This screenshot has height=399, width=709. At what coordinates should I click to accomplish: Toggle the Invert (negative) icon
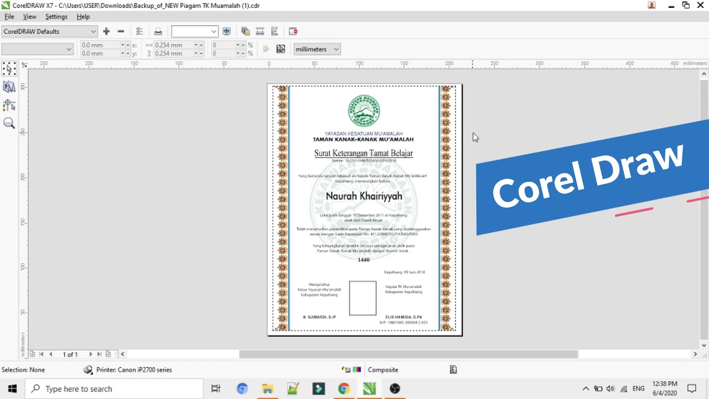tap(260, 32)
